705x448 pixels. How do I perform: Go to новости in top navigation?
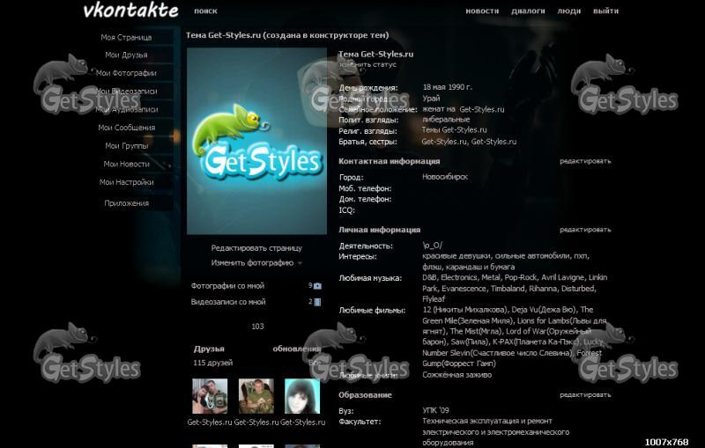click(482, 11)
